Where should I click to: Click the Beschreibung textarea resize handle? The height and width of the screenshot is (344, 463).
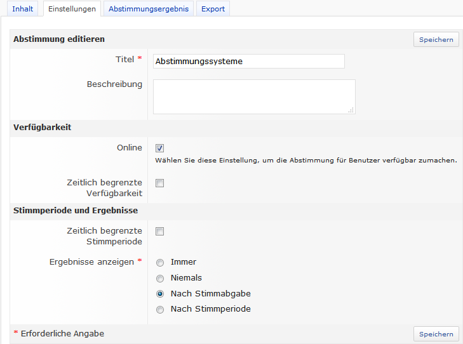351,110
